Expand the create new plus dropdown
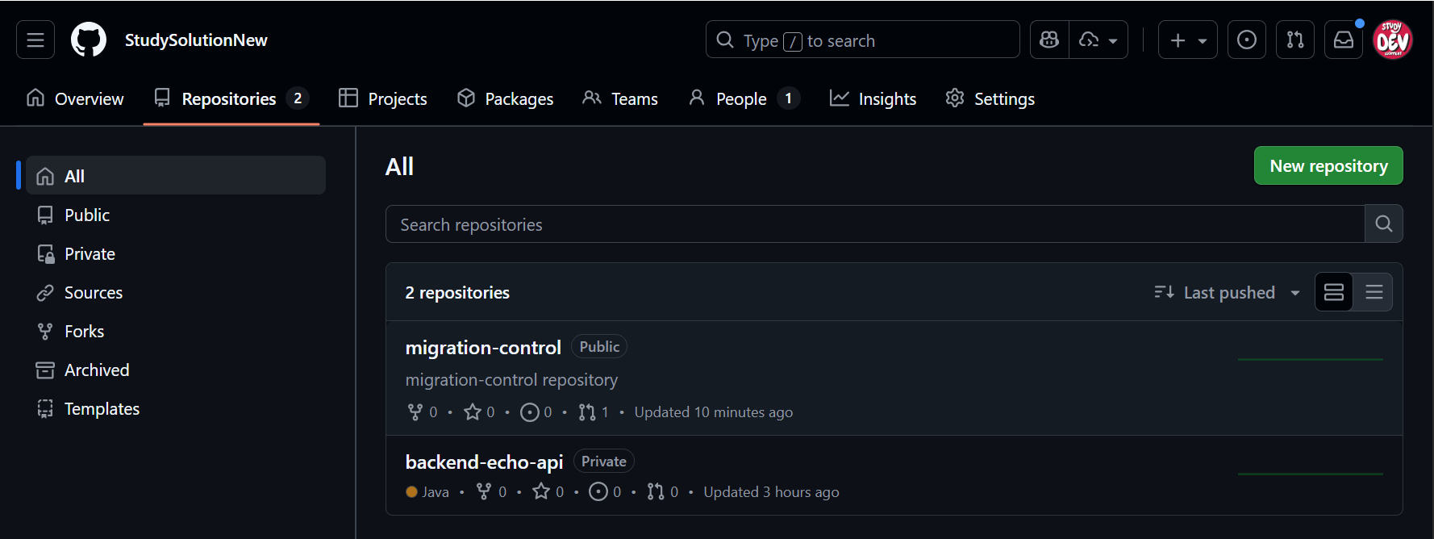The width and height of the screenshot is (1434, 539). click(x=1187, y=40)
